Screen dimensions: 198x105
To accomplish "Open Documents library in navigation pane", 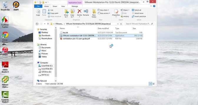I will pos(45,48).
